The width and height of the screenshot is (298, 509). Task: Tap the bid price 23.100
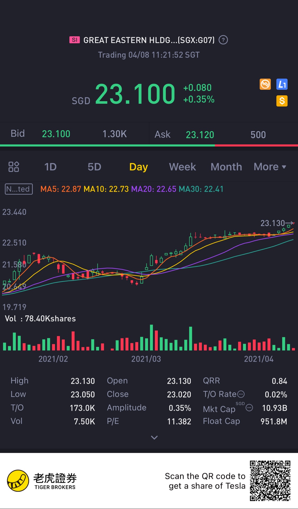point(56,134)
